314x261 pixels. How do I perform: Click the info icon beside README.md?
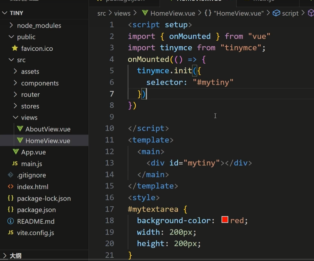[11, 221]
